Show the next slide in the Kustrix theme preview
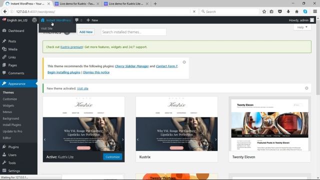The height and width of the screenshot is (180, 320). coord(216,139)
